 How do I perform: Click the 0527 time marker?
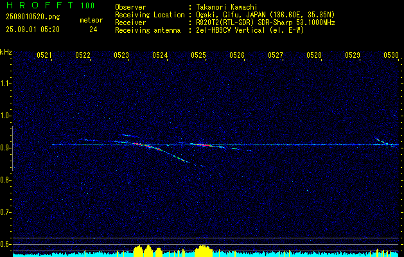pyautogui.click(x=276, y=55)
